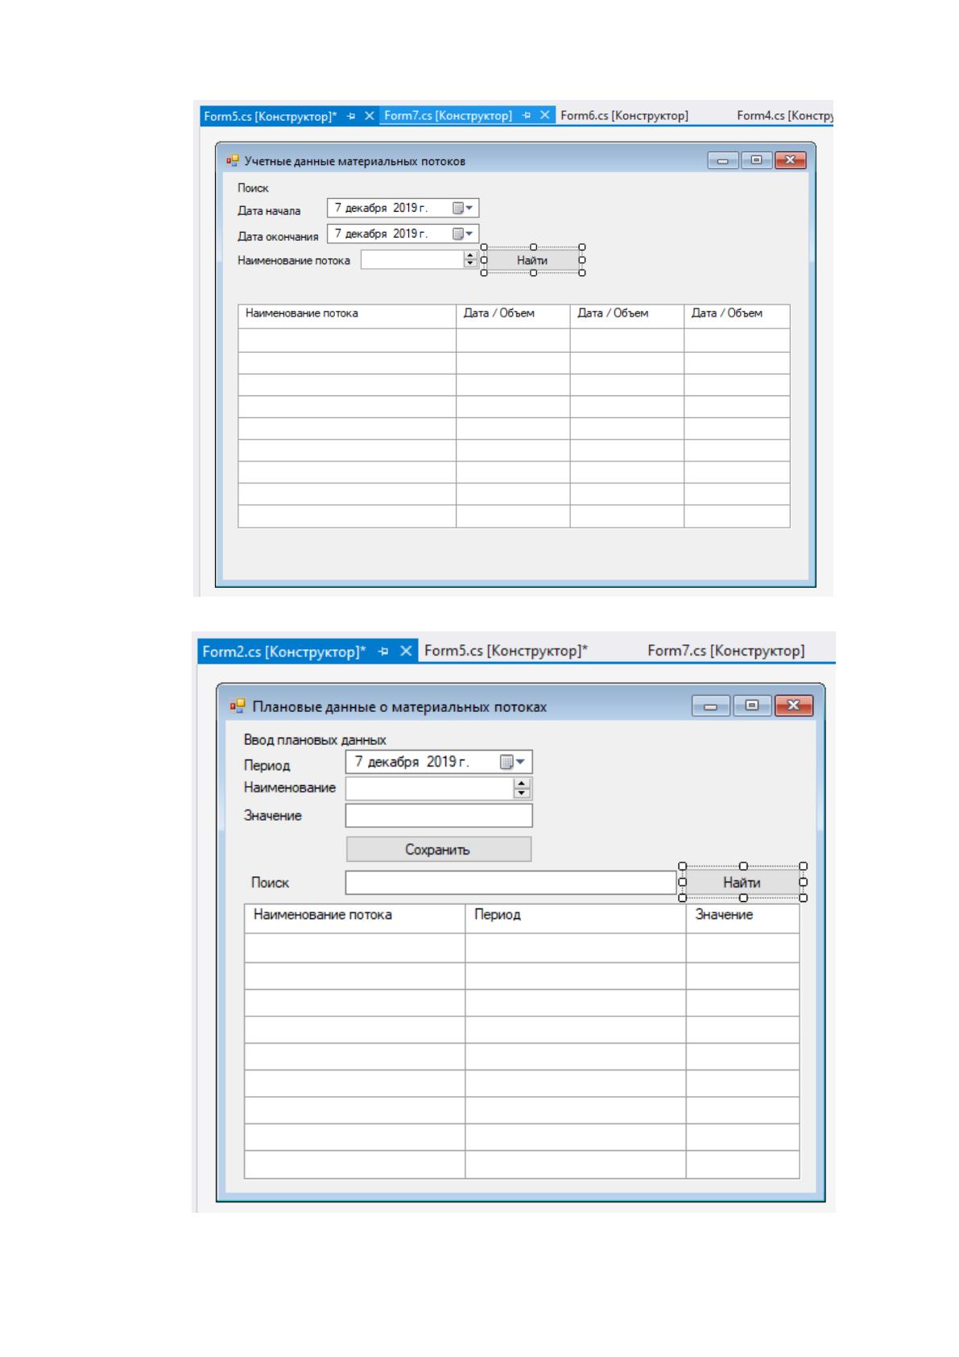Click spinner arrows of Наименование потока field

(x=471, y=259)
